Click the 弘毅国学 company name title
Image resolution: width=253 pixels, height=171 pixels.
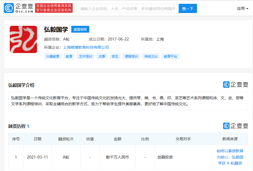tap(56, 29)
